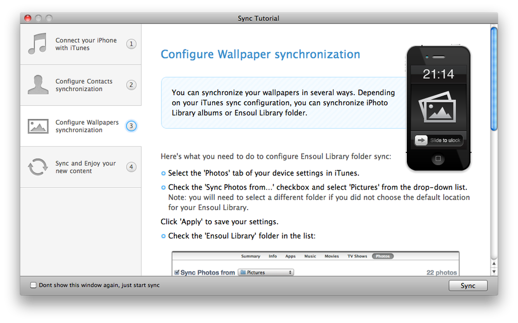518x323 pixels.
Task: Click the picture icon for Wallpapers synchronization
Action: pyautogui.click(x=38, y=126)
